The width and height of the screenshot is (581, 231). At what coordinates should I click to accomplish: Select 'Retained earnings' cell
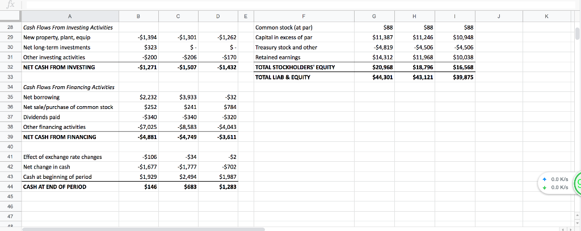[x=304, y=57]
